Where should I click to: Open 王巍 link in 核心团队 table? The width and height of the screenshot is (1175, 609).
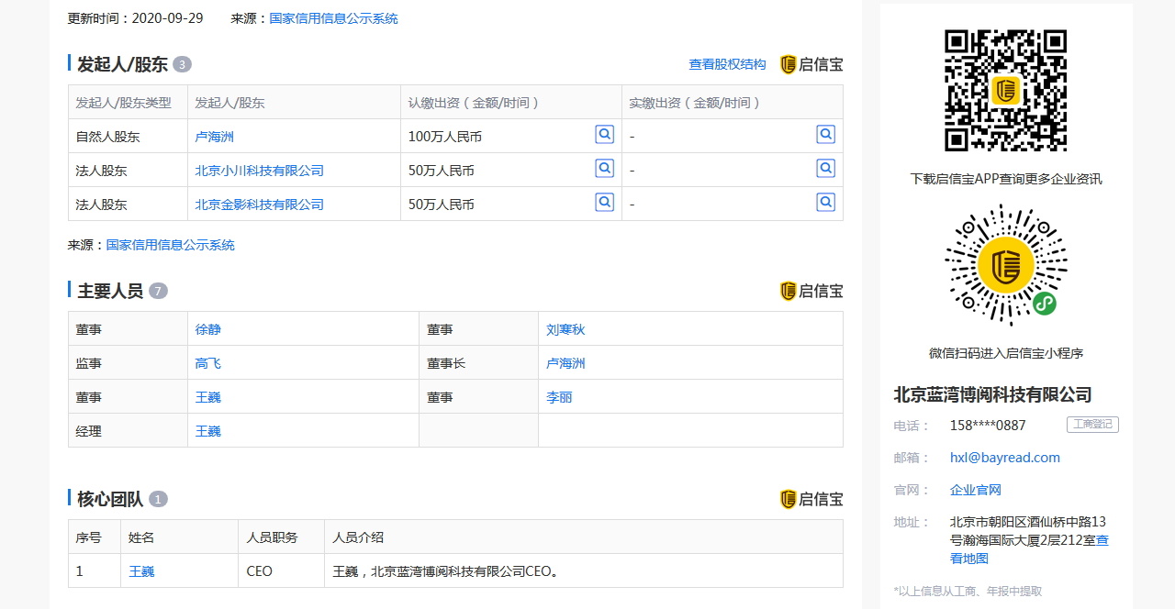point(141,571)
